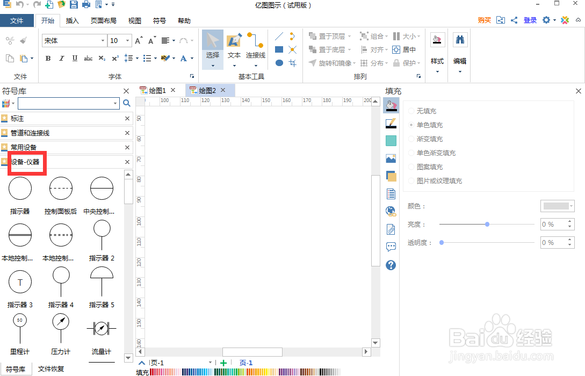The height and width of the screenshot is (376, 585).
Task: Pick a red swatch from bottom palette
Action: [x=151, y=372]
